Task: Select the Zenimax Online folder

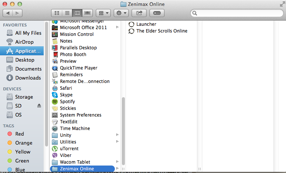Action: (82, 169)
